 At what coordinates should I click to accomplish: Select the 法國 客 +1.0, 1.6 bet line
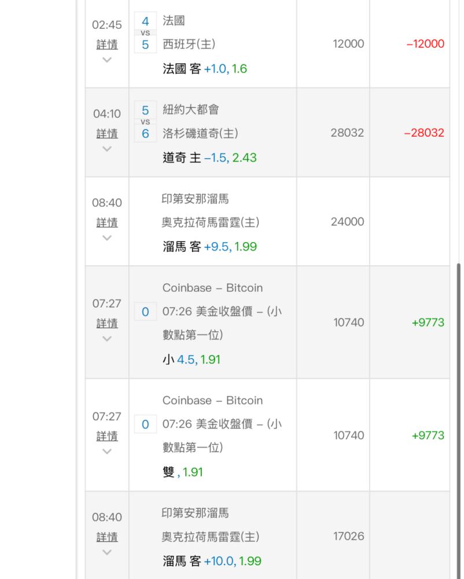click(205, 69)
